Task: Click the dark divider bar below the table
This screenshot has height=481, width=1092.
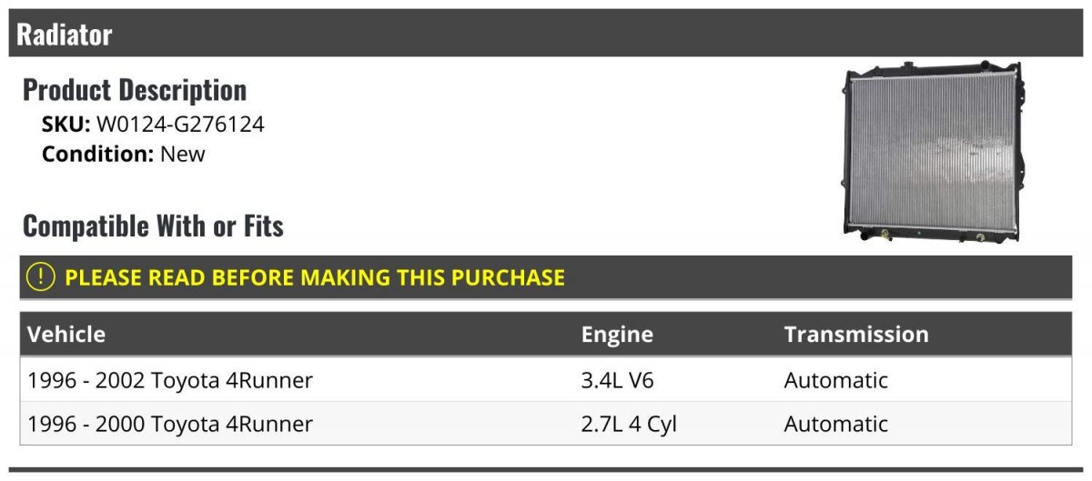Action: click(546, 471)
